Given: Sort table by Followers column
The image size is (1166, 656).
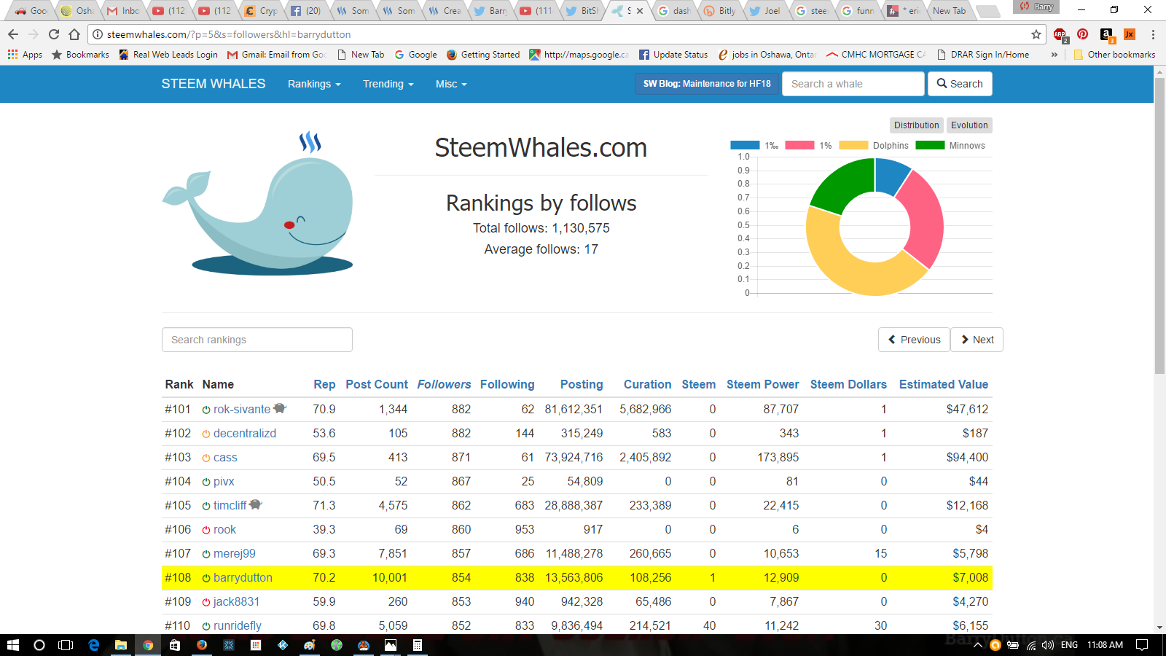Looking at the screenshot, I should [x=444, y=384].
